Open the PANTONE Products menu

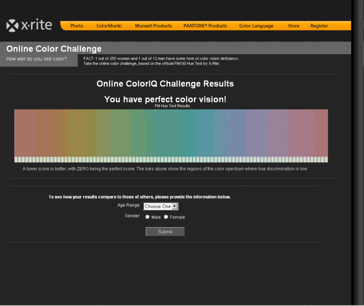(x=205, y=26)
